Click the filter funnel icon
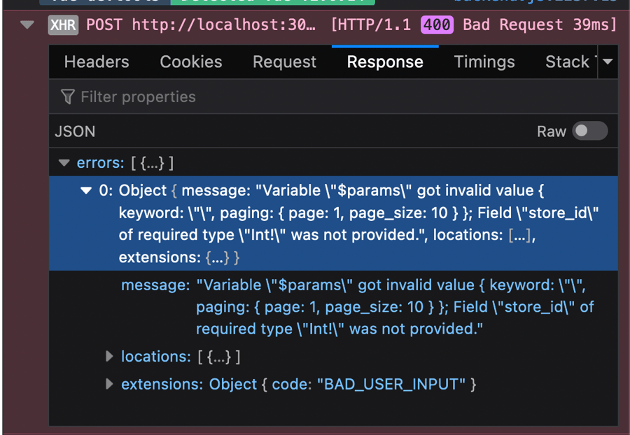 [67, 97]
